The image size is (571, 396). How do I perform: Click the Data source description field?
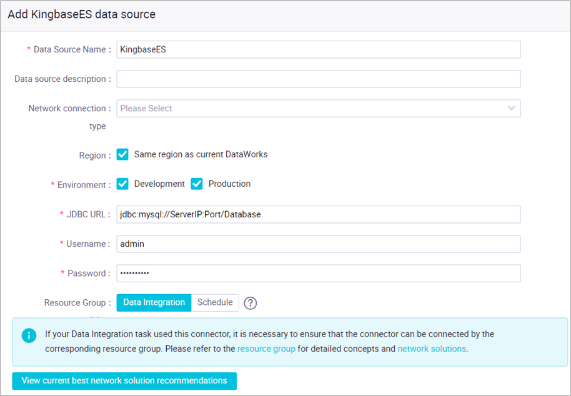tap(319, 79)
